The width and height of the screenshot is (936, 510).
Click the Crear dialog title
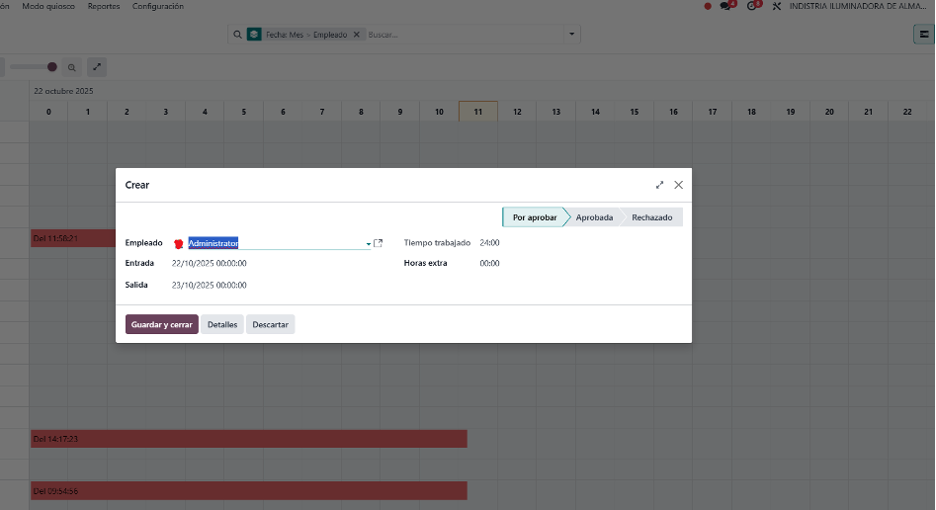[x=137, y=185]
